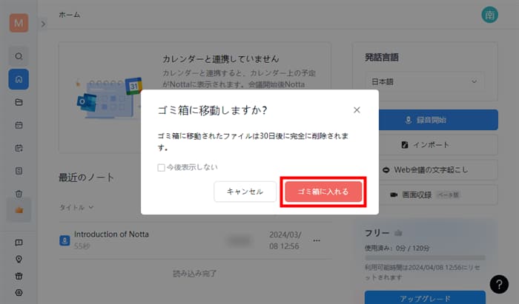
Task: Expand the sidebar with the arrow chevron
Action: (43, 24)
